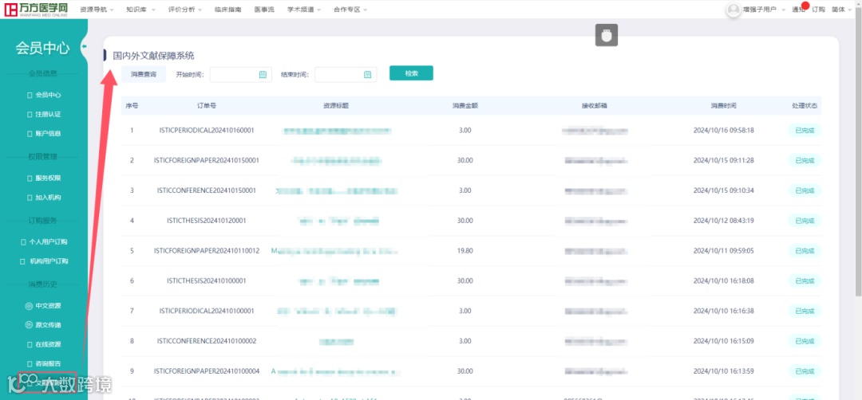Click the 接收邮箱 column header
The height and width of the screenshot is (400, 862).
click(595, 105)
